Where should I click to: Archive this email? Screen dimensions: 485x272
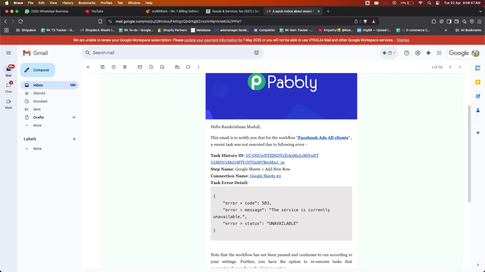tap(102, 67)
